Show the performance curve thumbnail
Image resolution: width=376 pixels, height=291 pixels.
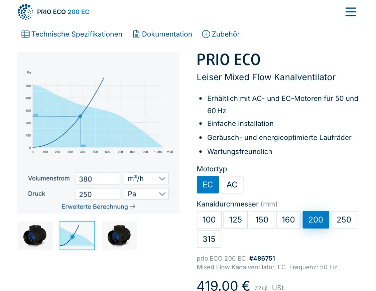(x=77, y=236)
